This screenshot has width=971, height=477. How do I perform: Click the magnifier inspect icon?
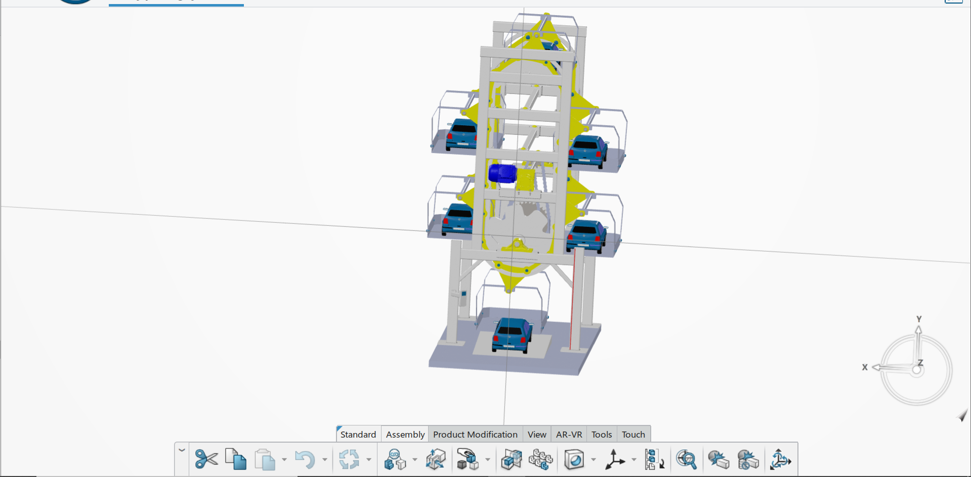[687, 460]
